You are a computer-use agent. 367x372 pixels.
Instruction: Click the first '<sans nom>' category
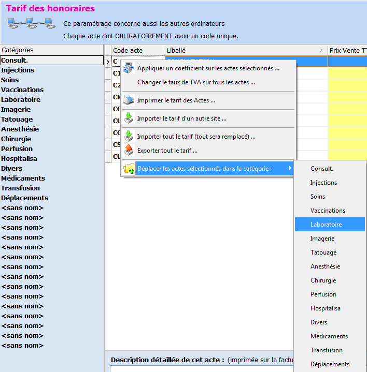click(x=22, y=208)
